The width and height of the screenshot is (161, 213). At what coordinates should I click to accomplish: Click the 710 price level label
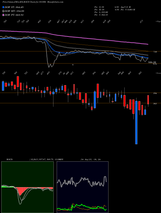[x=155, y=52]
